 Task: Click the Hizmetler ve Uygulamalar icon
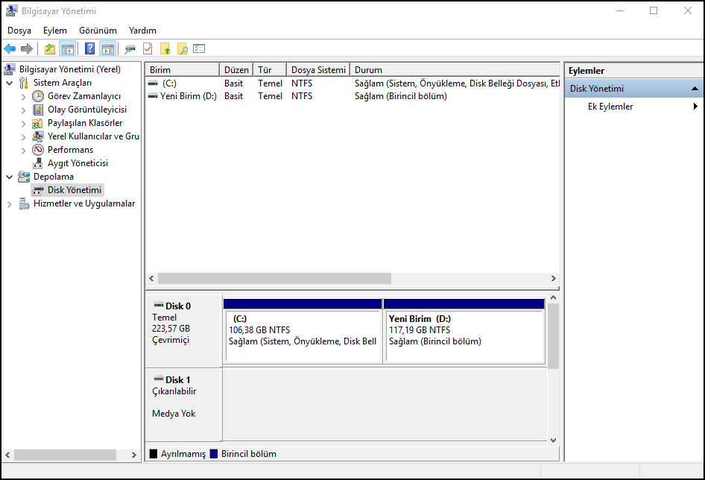(x=24, y=203)
